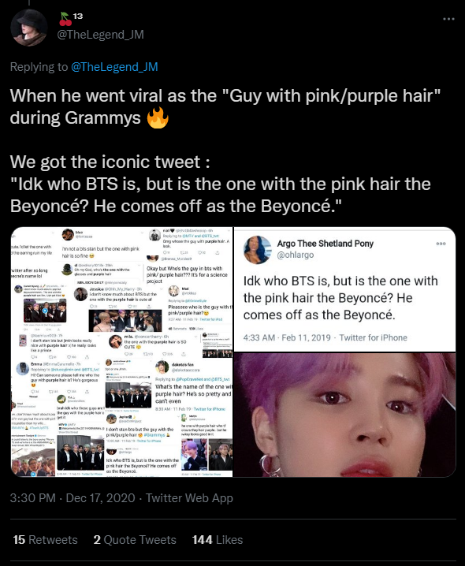Open the pink-haired close-up photo

pyautogui.click(x=344, y=415)
